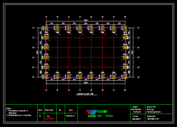This screenshot has width=177, height=127.
Task: Select the bottom-left corner yellow column footing
Action: click(x=46, y=77)
